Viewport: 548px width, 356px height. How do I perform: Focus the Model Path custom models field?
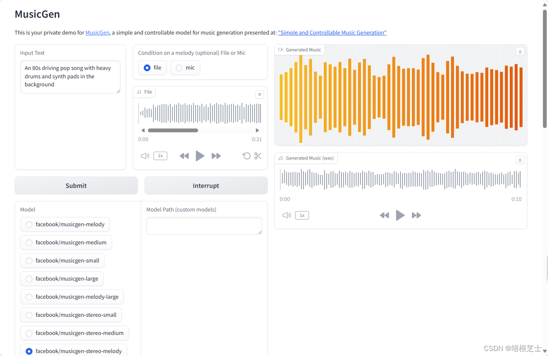204,226
